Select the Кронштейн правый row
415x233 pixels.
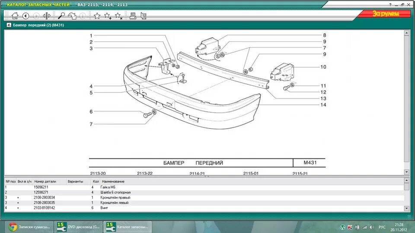pos(204,197)
